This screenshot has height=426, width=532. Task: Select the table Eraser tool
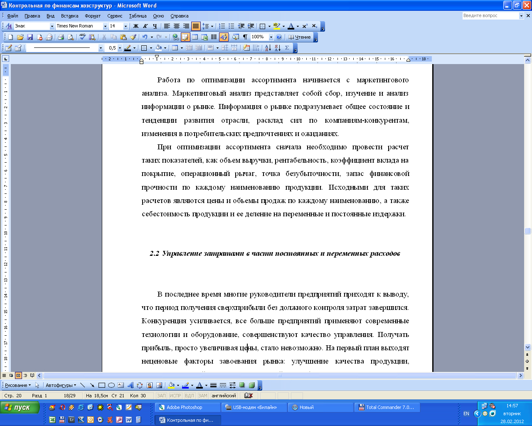18,48
